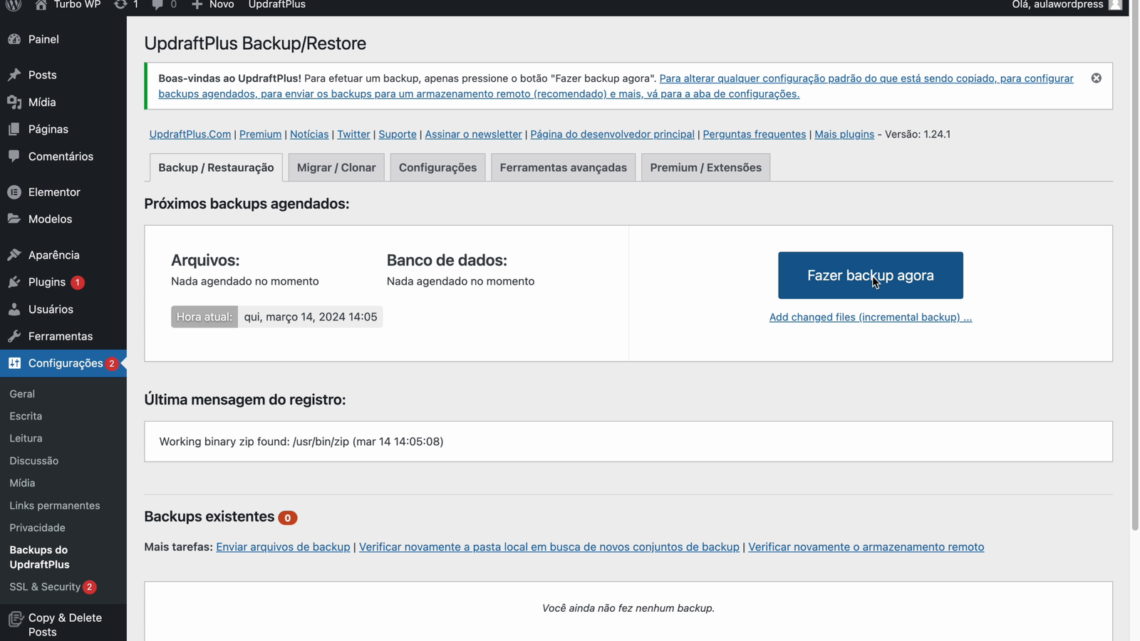Click the Plugins plug icon
Image resolution: width=1140 pixels, height=641 pixels.
tap(14, 282)
